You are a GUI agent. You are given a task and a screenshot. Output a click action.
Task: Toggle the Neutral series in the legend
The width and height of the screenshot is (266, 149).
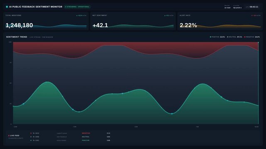point(232,37)
